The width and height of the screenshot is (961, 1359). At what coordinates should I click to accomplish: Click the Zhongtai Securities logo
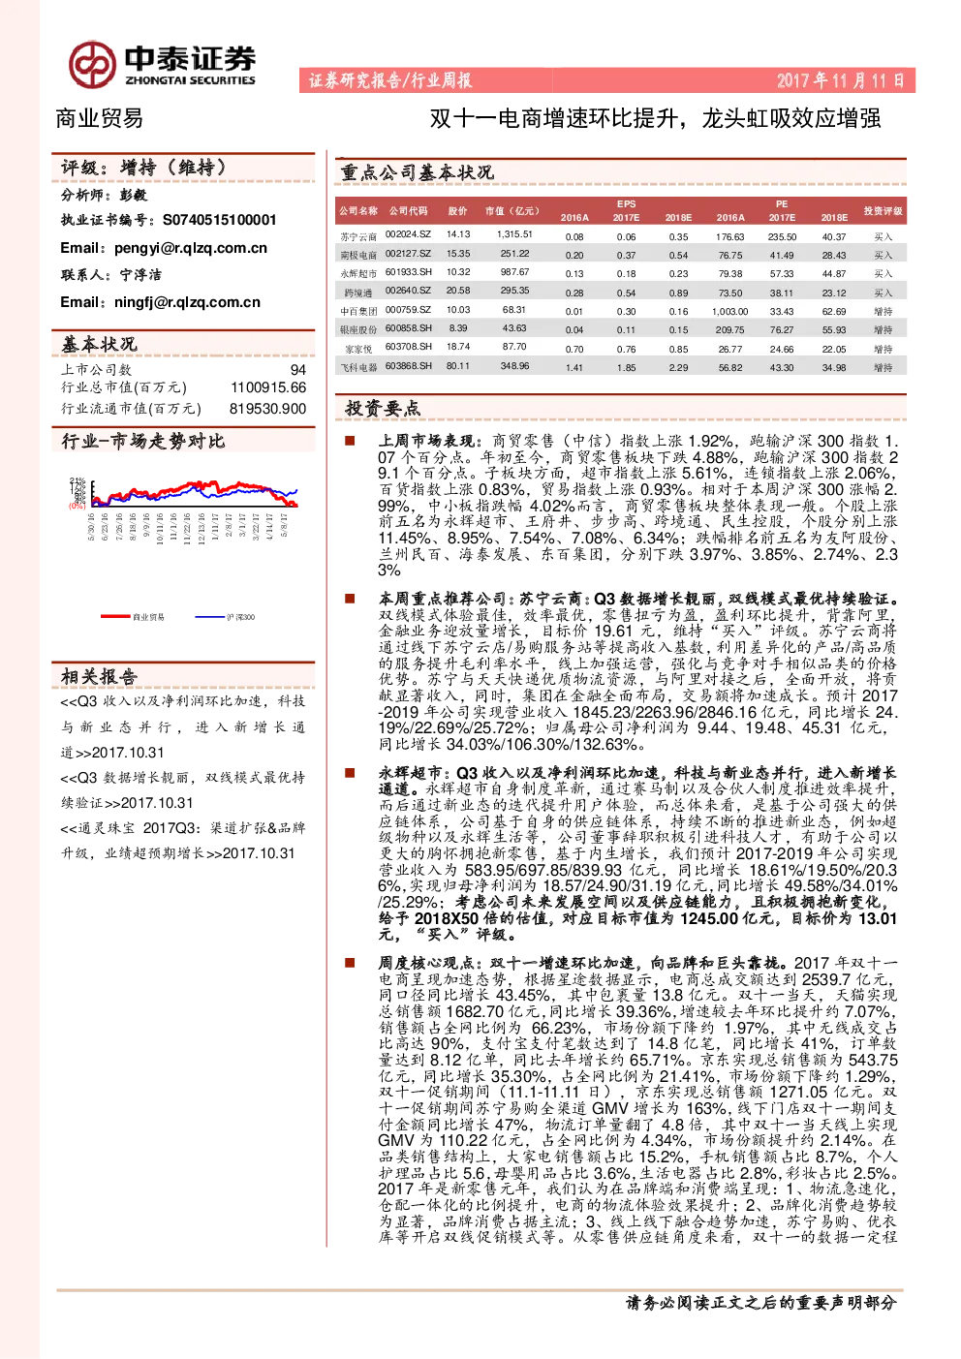tap(162, 64)
